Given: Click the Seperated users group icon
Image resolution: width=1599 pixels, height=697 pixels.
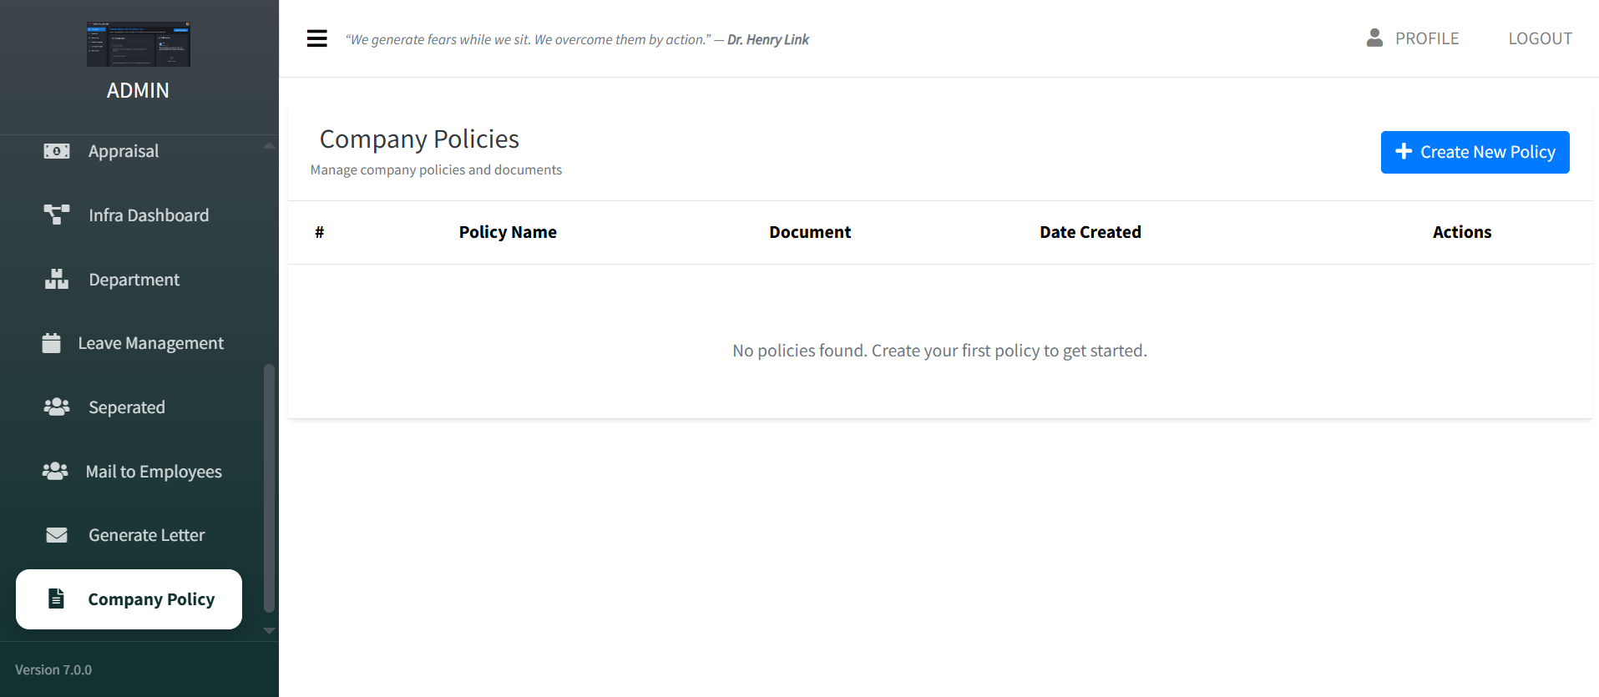Looking at the screenshot, I should [x=56, y=407].
